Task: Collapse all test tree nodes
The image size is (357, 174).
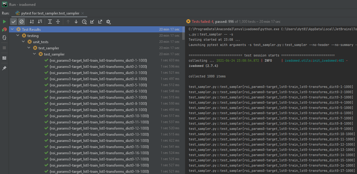Action: coord(58,22)
